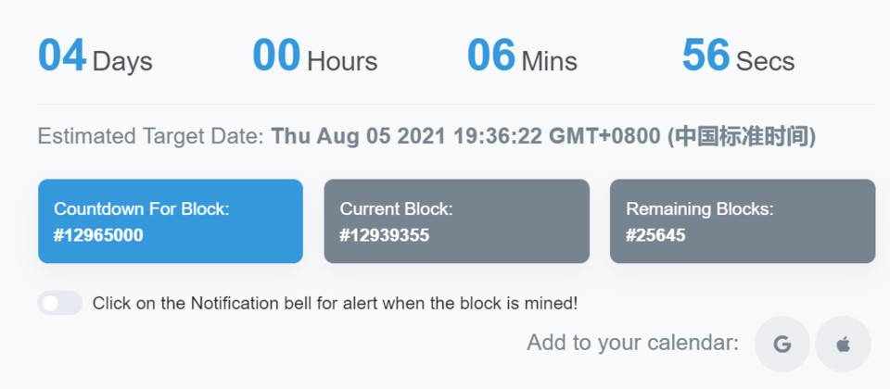Click the "Remaining Blocks:" heading text

[x=699, y=209]
